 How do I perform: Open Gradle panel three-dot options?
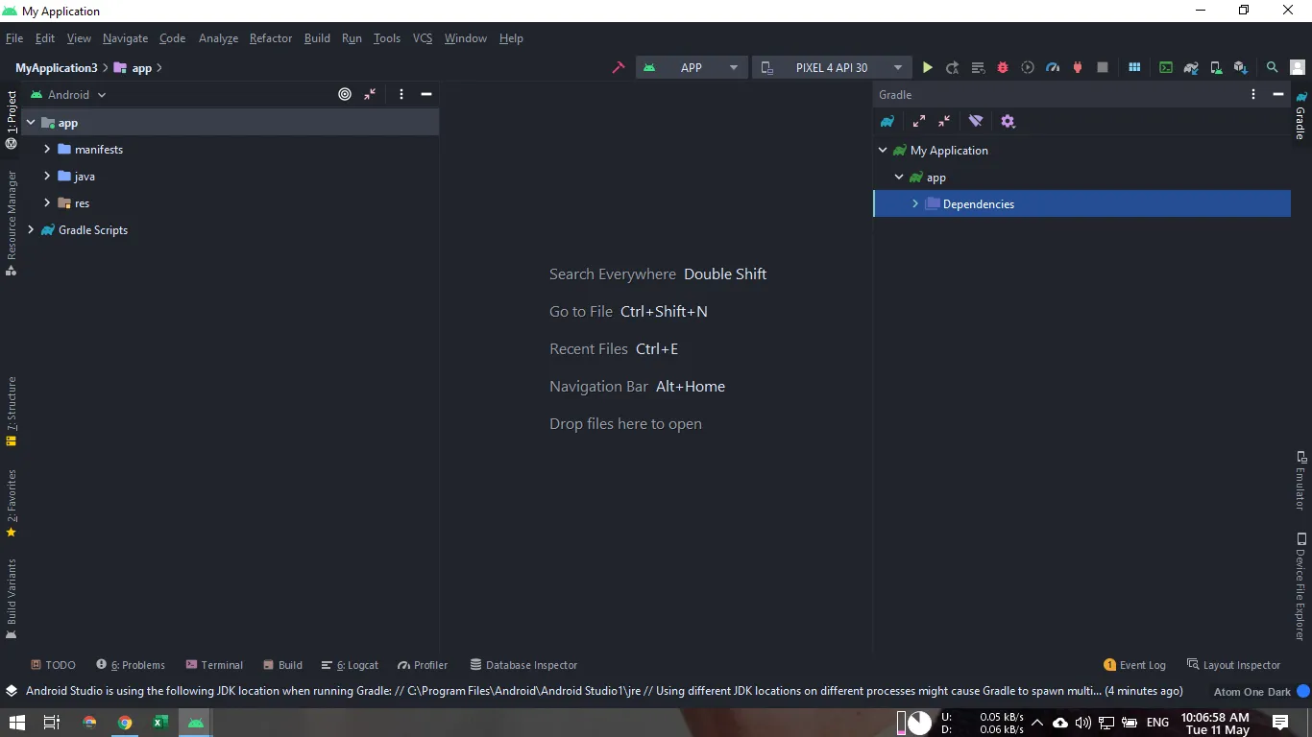(x=1253, y=94)
